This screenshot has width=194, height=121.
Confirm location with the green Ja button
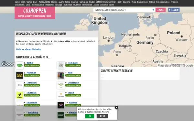90,116
